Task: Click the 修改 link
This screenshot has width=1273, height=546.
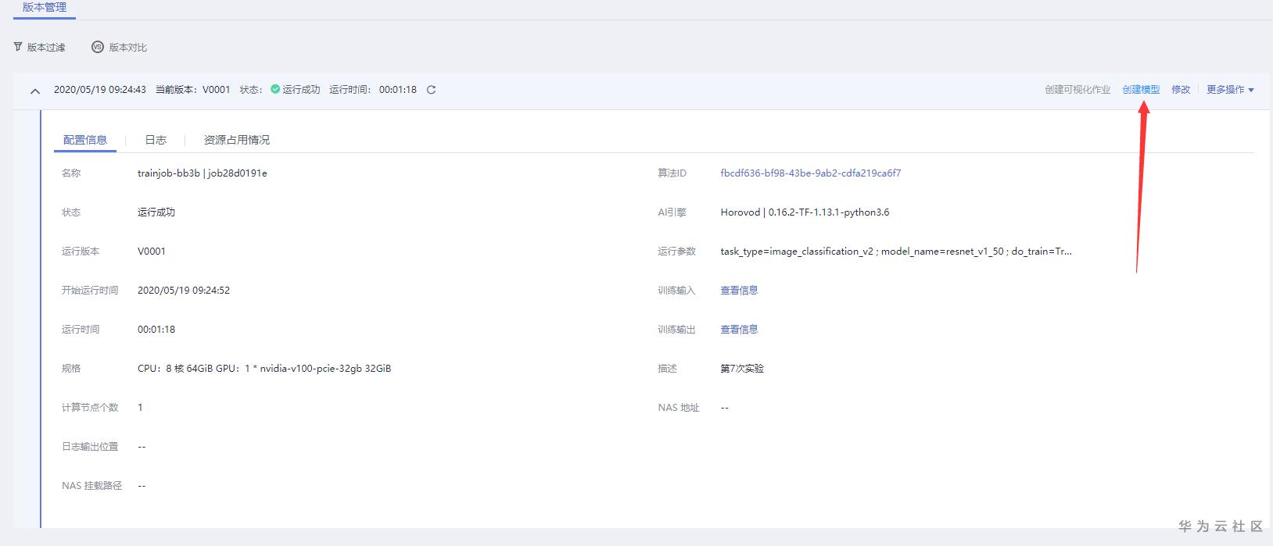Action: [x=1181, y=90]
